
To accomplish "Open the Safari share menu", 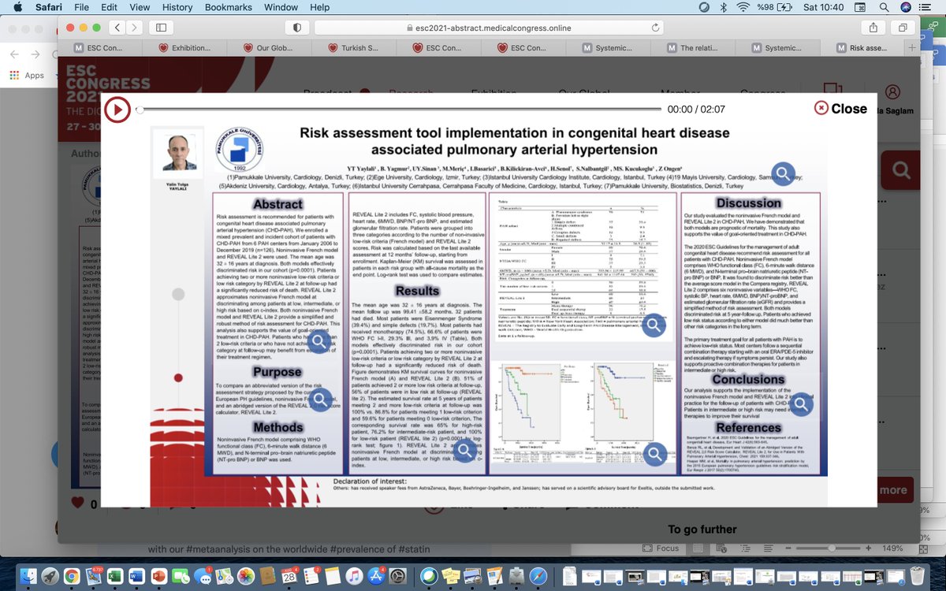I will (873, 27).
